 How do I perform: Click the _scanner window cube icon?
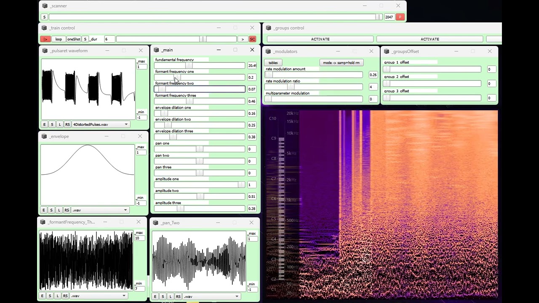[x=45, y=6]
